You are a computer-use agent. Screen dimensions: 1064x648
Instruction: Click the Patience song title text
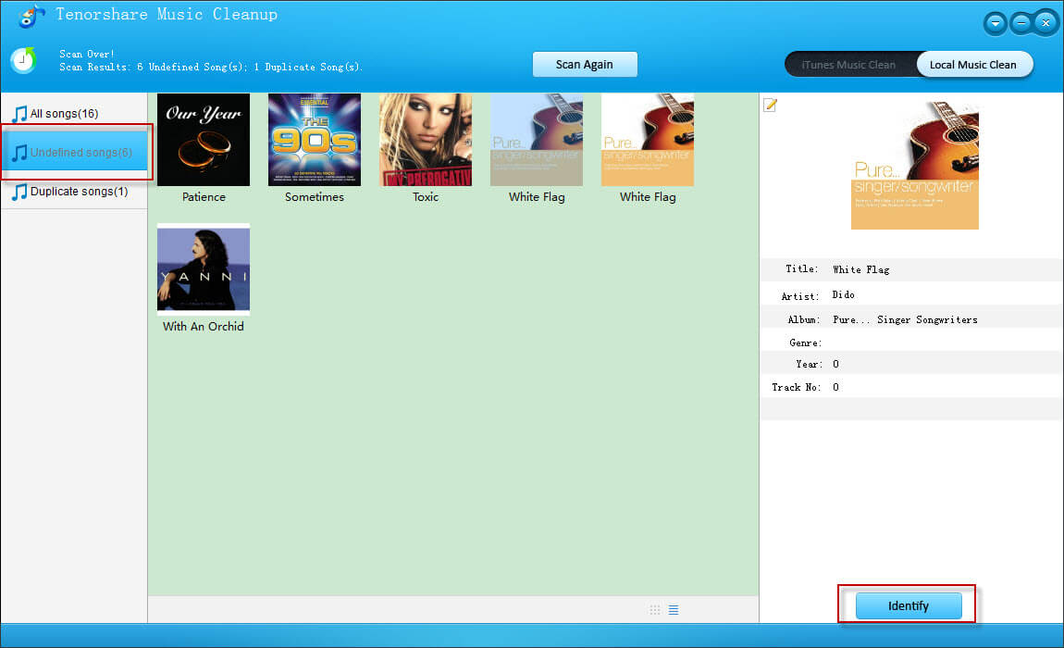[204, 197]
